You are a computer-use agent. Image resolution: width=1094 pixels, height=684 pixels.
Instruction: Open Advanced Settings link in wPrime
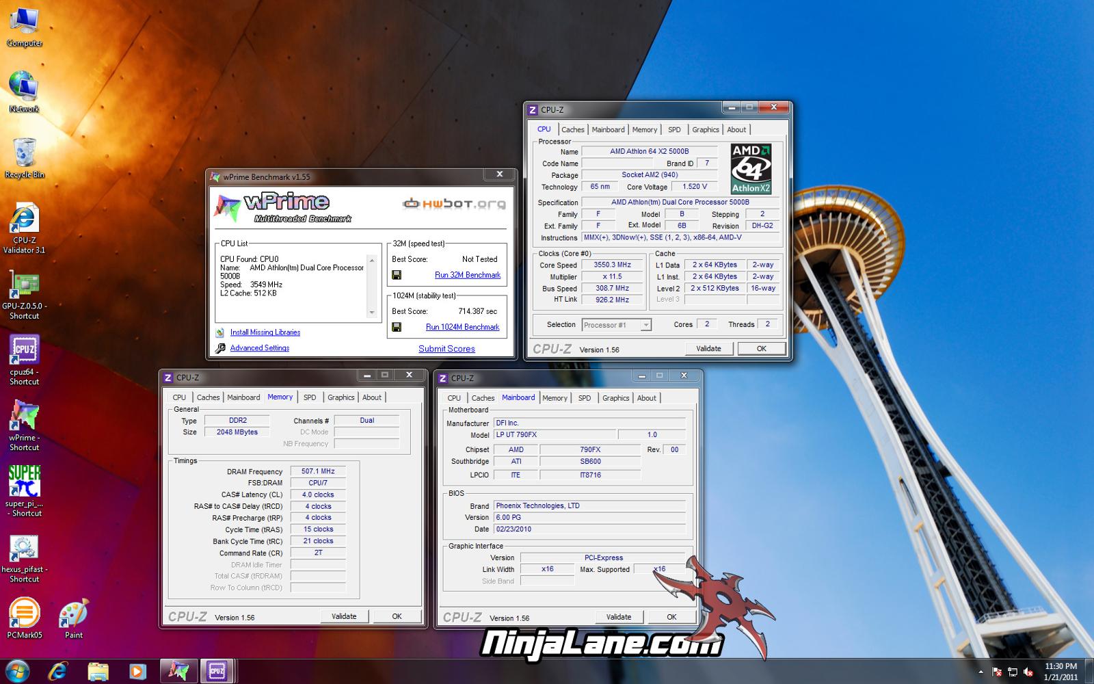[260, 348]
